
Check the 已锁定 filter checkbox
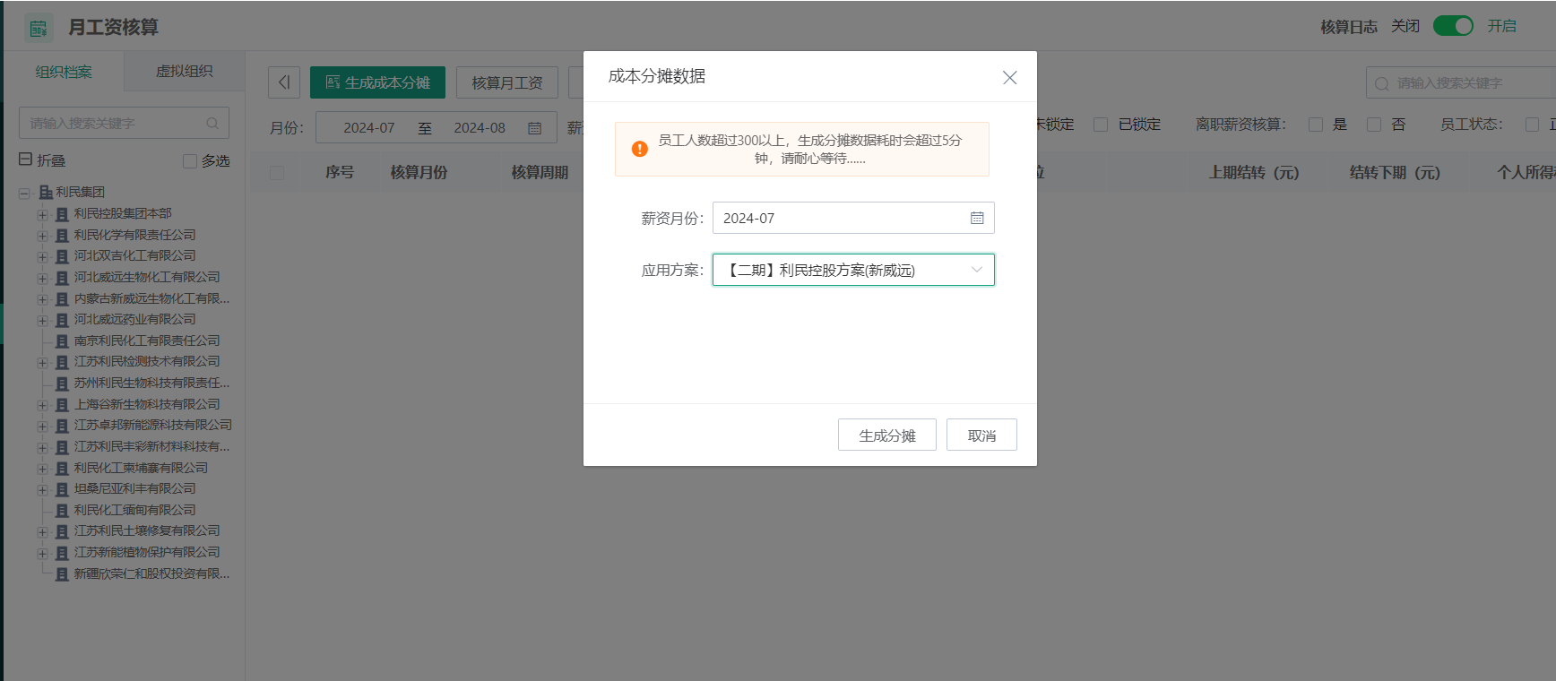pos(1101,125)
